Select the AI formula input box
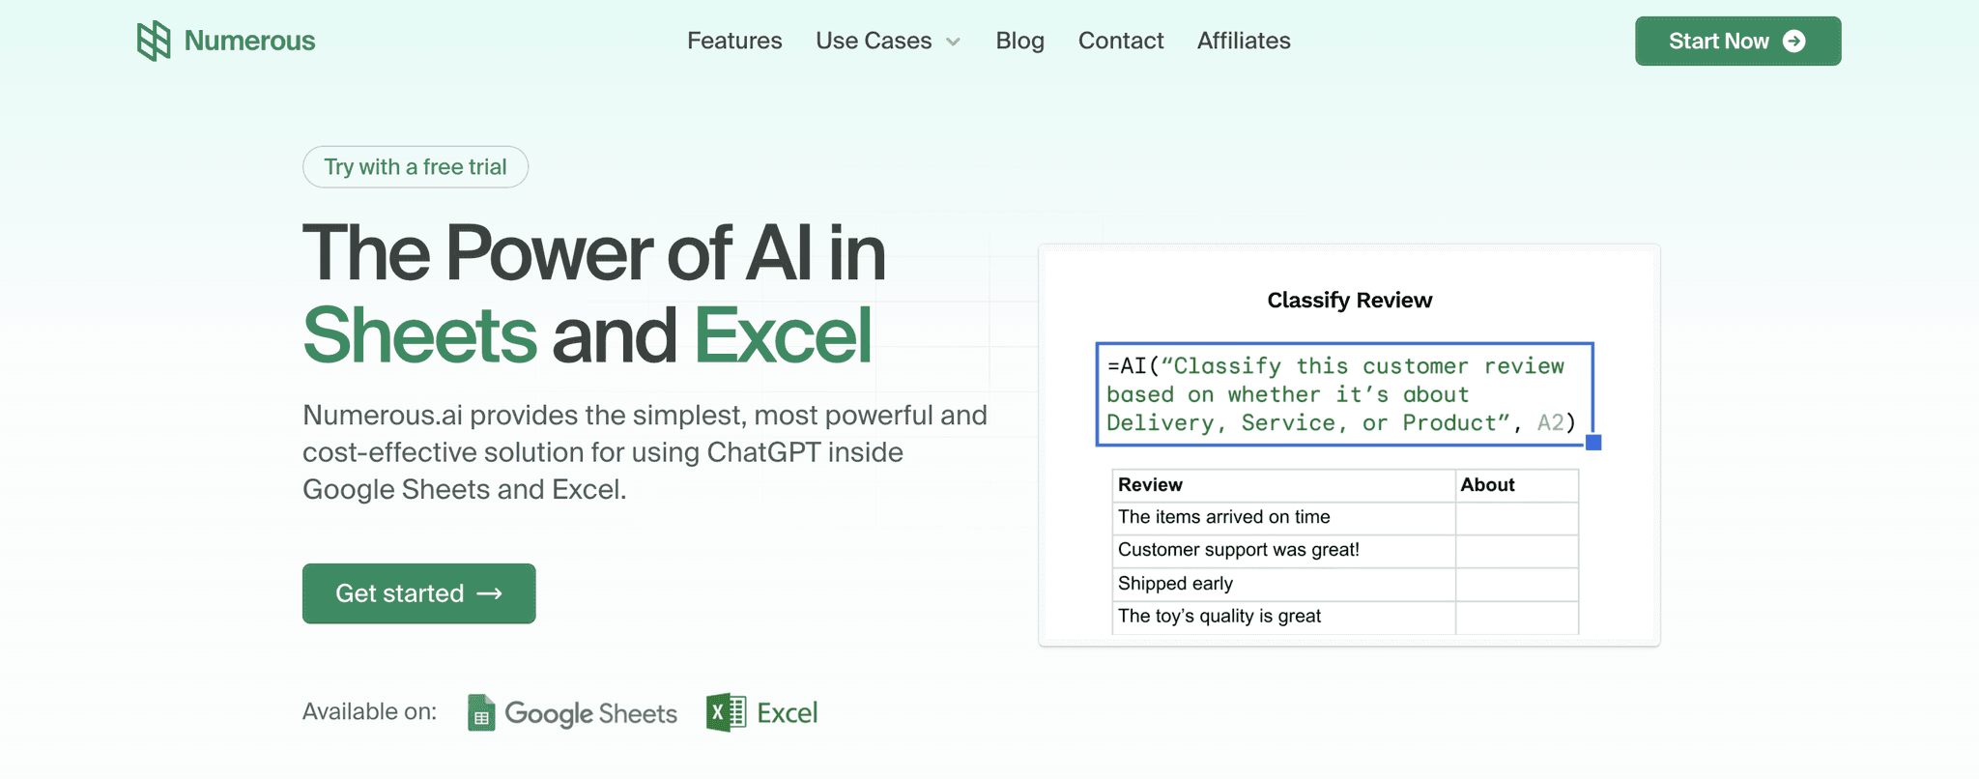The width and height of the screenshot is (1979, 779). pyautogui.click(x=1344, y=394)
